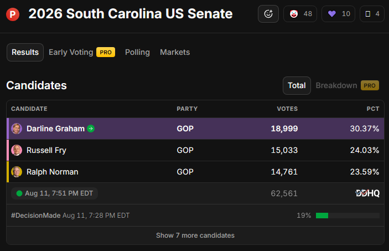Click the Aug 11, 7:51 PM EDT update badge
This screenshot has height=251, width=389.
(x=54, y=193)
